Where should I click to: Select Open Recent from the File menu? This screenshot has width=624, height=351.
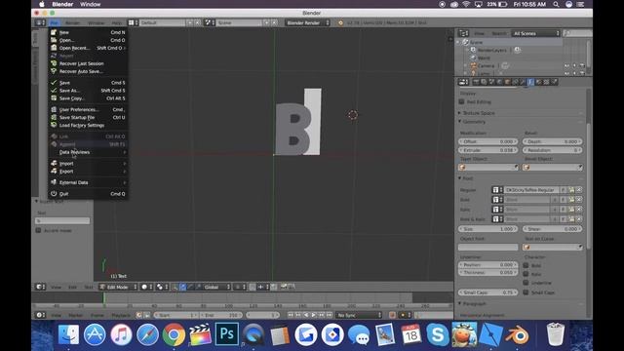point(88,48)
